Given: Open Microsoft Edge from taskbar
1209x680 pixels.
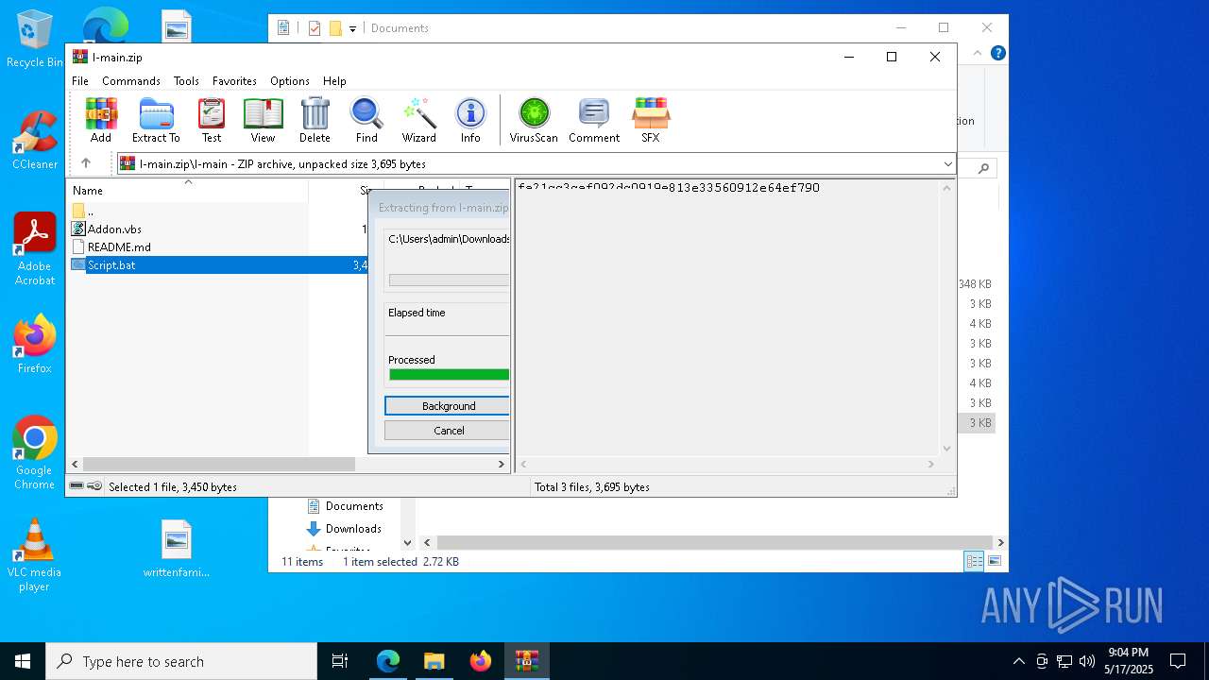Looking at the screenshot, I should pos(388,661).
